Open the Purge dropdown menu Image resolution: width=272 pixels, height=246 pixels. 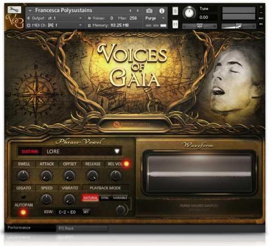point(155,18)
